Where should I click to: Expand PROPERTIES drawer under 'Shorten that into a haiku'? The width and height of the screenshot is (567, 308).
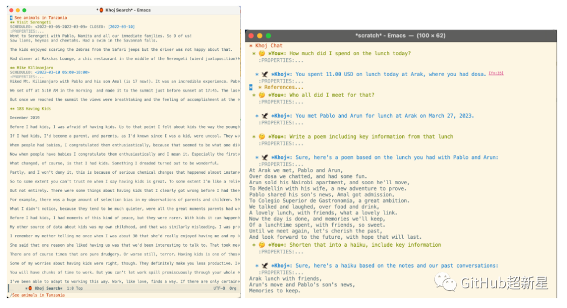[x=281, y=252]
